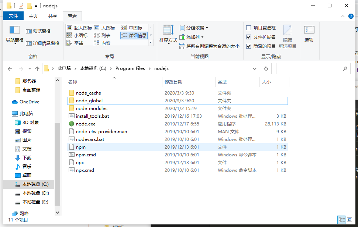This screenshot has height=227, width=358.
Task: Click 此电脑 in address breadcrumb
Action: [x=64, y=68]
